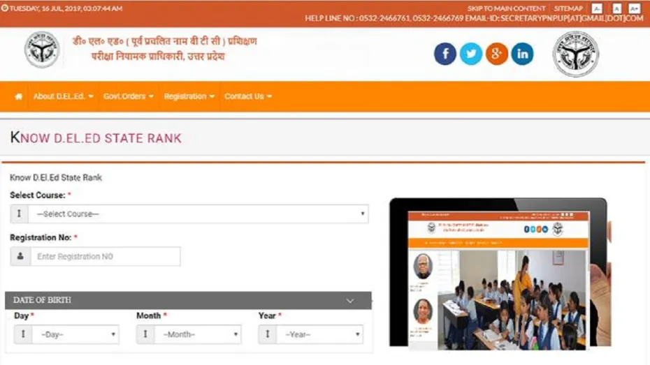Screen dimensions: 650x365
Task: Click the right government emblem logo
Action: click(x=576, y=54)
